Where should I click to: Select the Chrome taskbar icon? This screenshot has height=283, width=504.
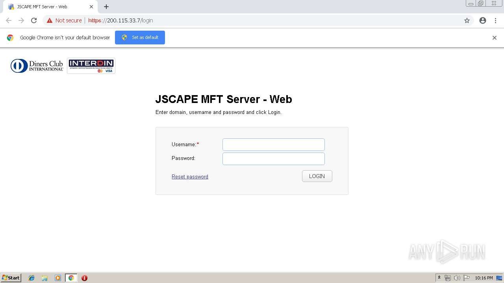click(x=71, y=278)
